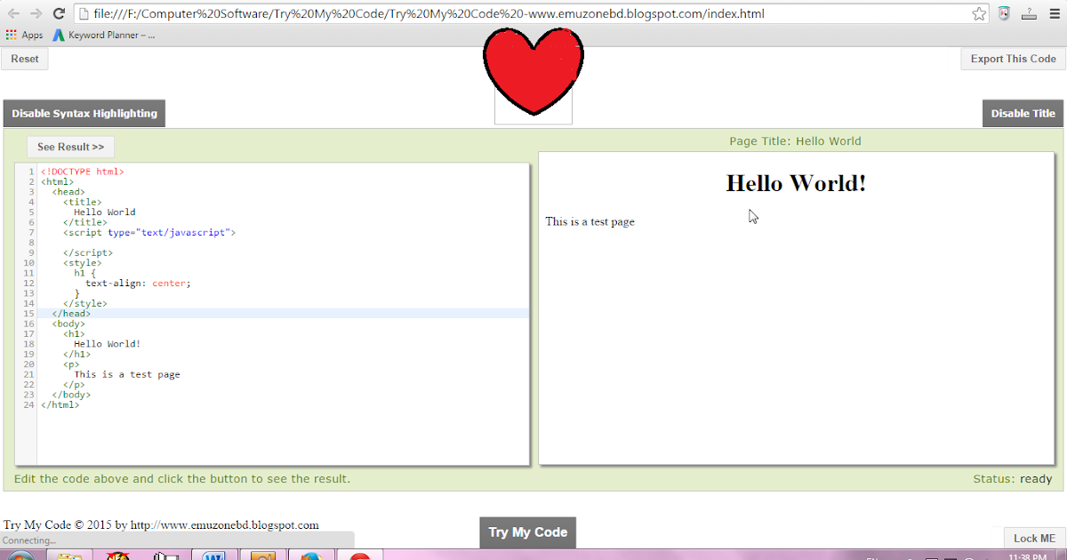
Task: Click the Try My Code button
Action: pos(528,532)
